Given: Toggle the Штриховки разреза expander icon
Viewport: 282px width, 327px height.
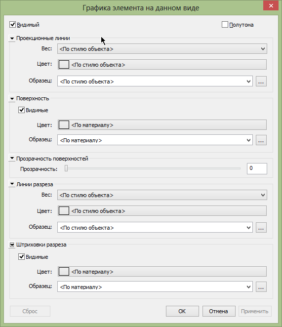Looking at the screenshot, I should click(x=12, y=245).
